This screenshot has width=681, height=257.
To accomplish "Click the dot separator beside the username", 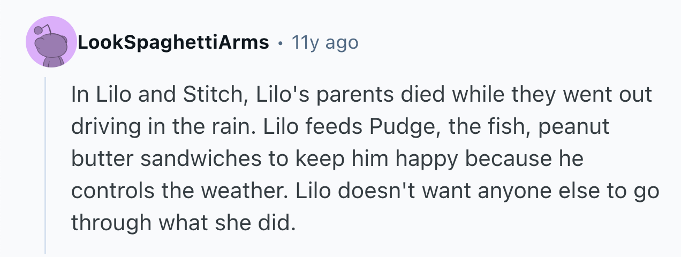I will point(279,42).
